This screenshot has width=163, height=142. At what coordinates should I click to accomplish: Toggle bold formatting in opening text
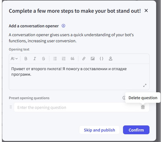(26, 59)
